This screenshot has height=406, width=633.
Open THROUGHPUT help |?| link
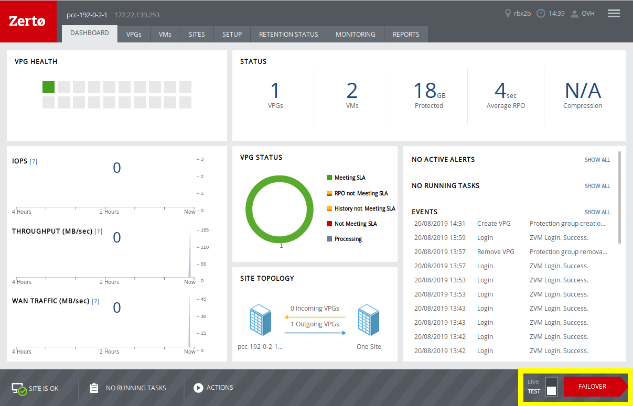click(x=98, y=231)
